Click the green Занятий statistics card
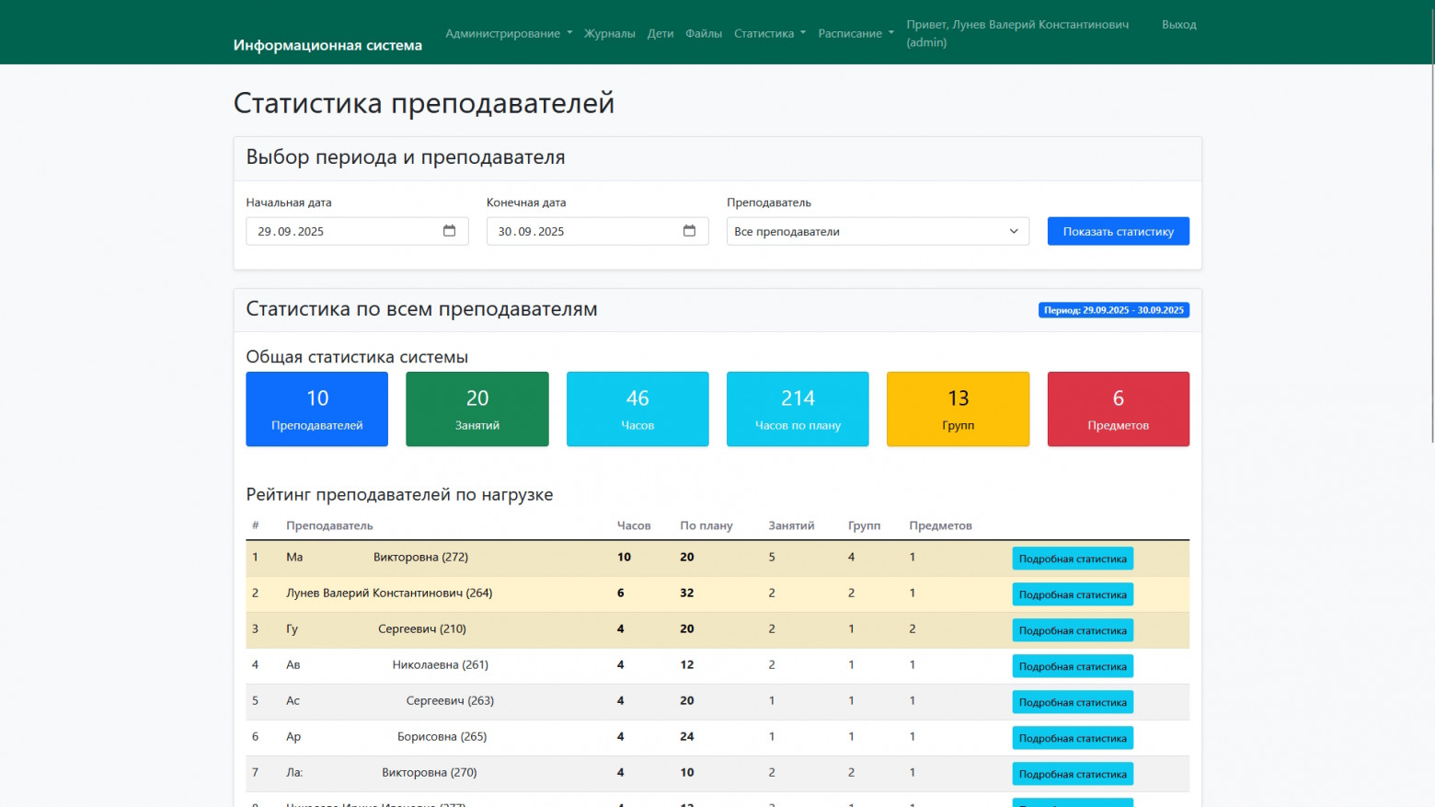Image resolution: width=1435 pixels, height=807 pixels. point(476,409)
